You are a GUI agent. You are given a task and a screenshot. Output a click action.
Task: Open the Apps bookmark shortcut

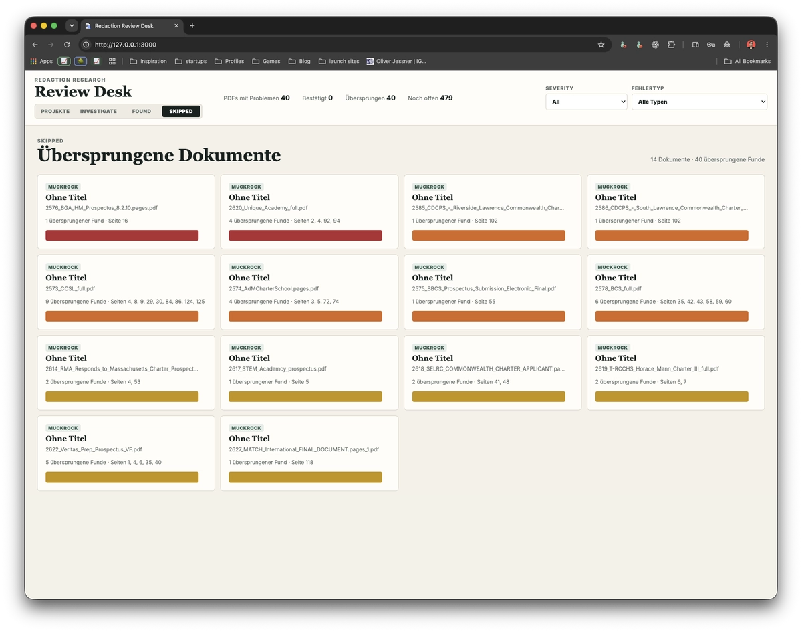41,61
